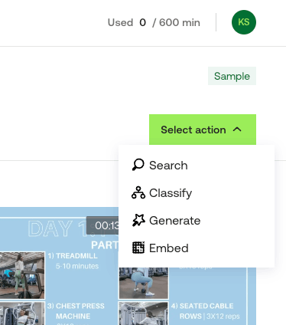Click the video duration timestamp badge
The width and height of the screenshot is (286, 325).
click(102, 225)
